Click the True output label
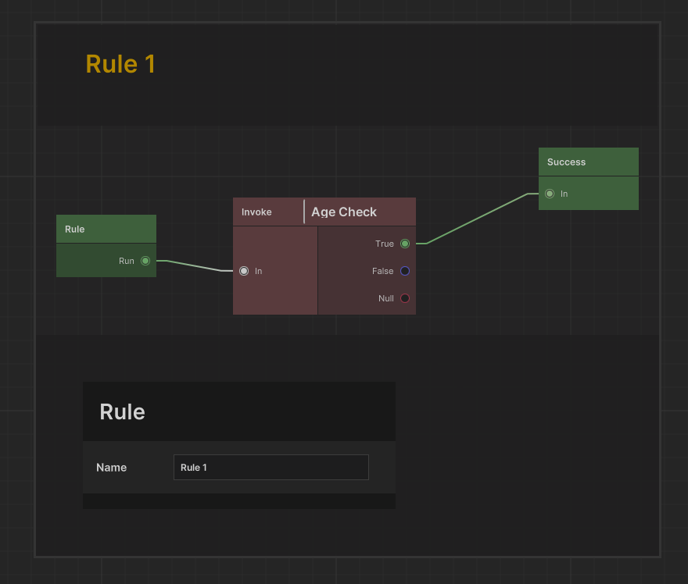 coord(385,244)
